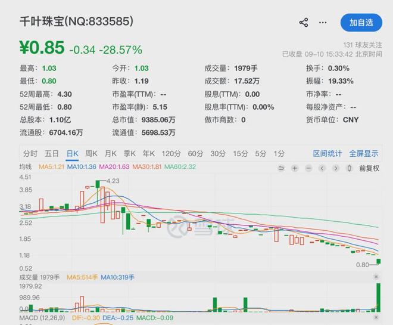Click the MA30:1.81 indicator label

147,166
